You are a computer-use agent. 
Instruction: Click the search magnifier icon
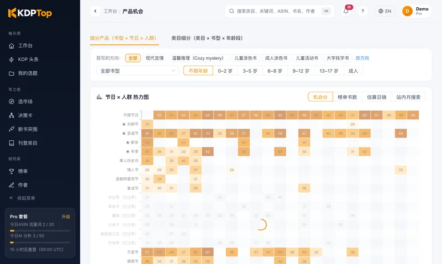tap(231, 11)
